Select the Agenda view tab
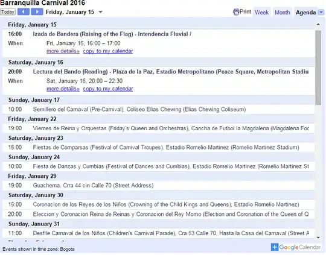The height and width of the screenshot is (255, 326). [x=305, y=13]
